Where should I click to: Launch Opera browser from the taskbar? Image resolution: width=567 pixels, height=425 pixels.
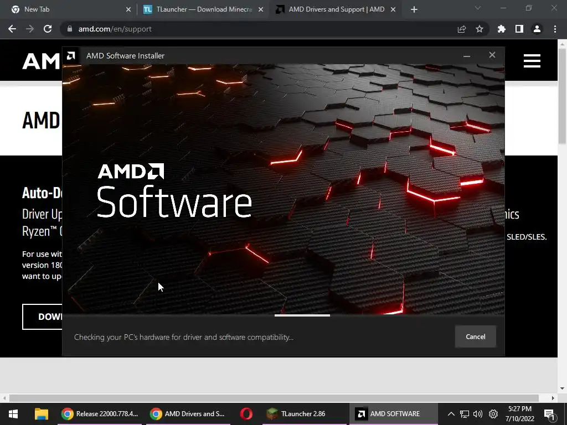[x=246, y=414]
